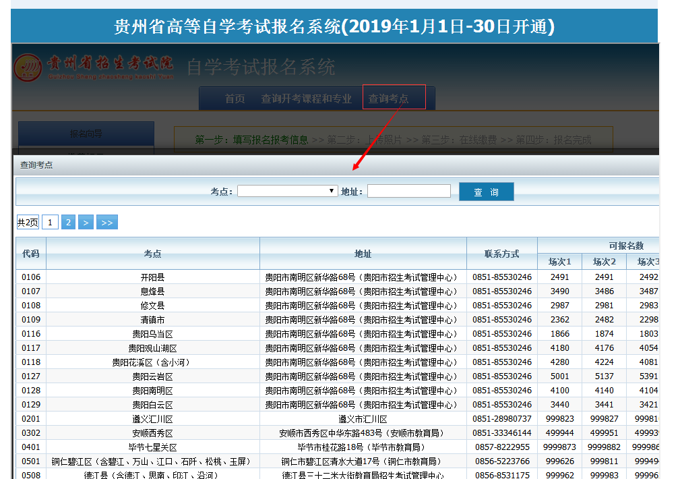Click the 报名向导 sidebar item
Screen dimensions: 680x479
tap(86, 134)
